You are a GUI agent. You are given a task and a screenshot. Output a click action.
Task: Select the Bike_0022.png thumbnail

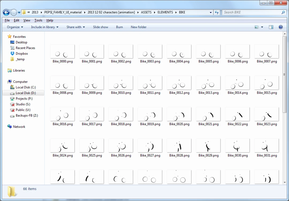tap(237, 114)
